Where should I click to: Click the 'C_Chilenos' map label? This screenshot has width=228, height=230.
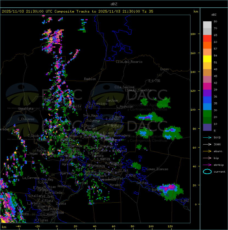click(26, 119)
